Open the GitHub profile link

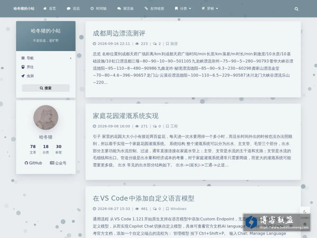[33, 163]
